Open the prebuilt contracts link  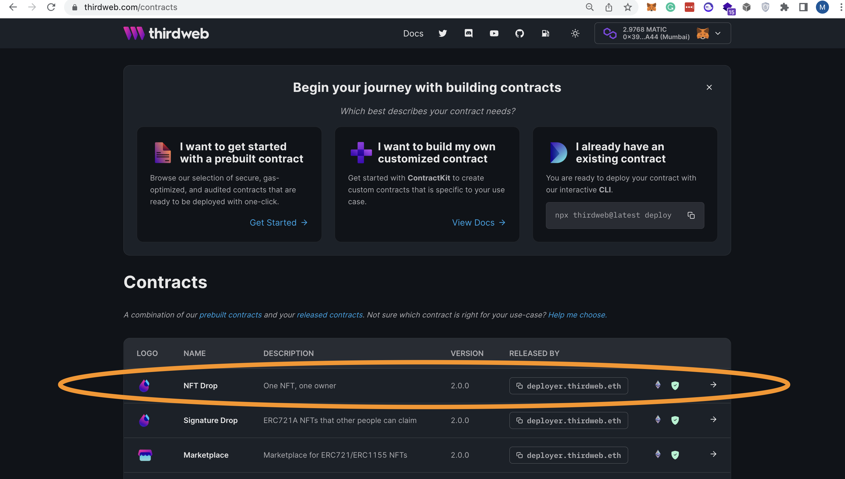[x=230, y=314]
